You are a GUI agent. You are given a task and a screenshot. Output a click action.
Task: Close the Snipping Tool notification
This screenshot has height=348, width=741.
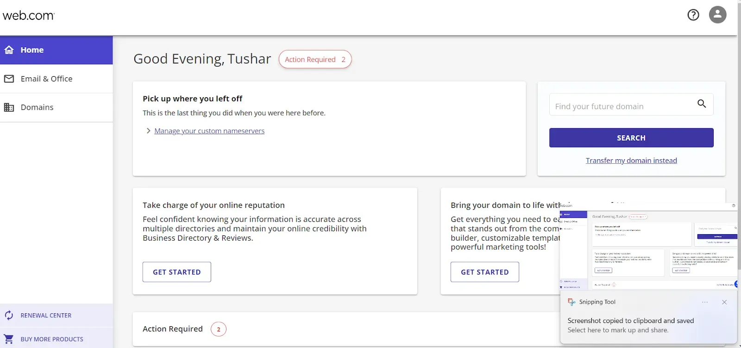(x=724, y=302)
